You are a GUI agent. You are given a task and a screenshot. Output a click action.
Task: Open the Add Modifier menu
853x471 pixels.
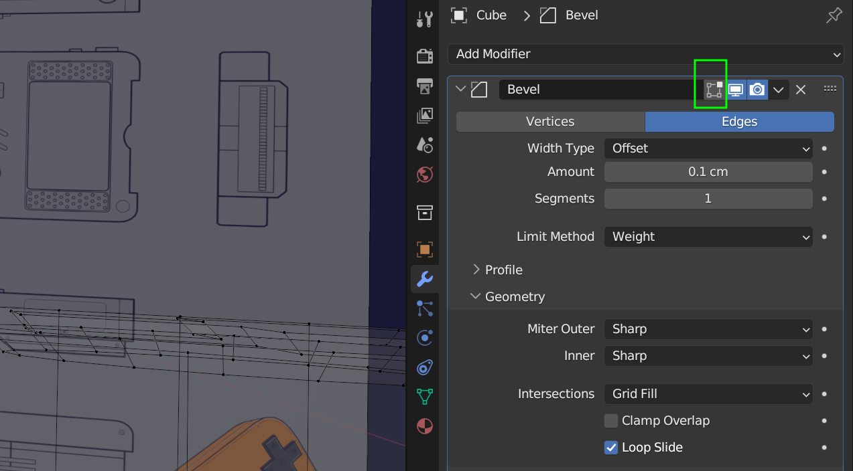point(645,54)
